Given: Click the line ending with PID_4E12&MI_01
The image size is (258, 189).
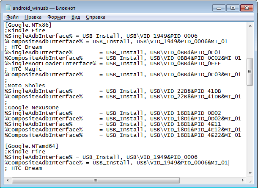Looking at the screenshot, I should tap(123, 130).
